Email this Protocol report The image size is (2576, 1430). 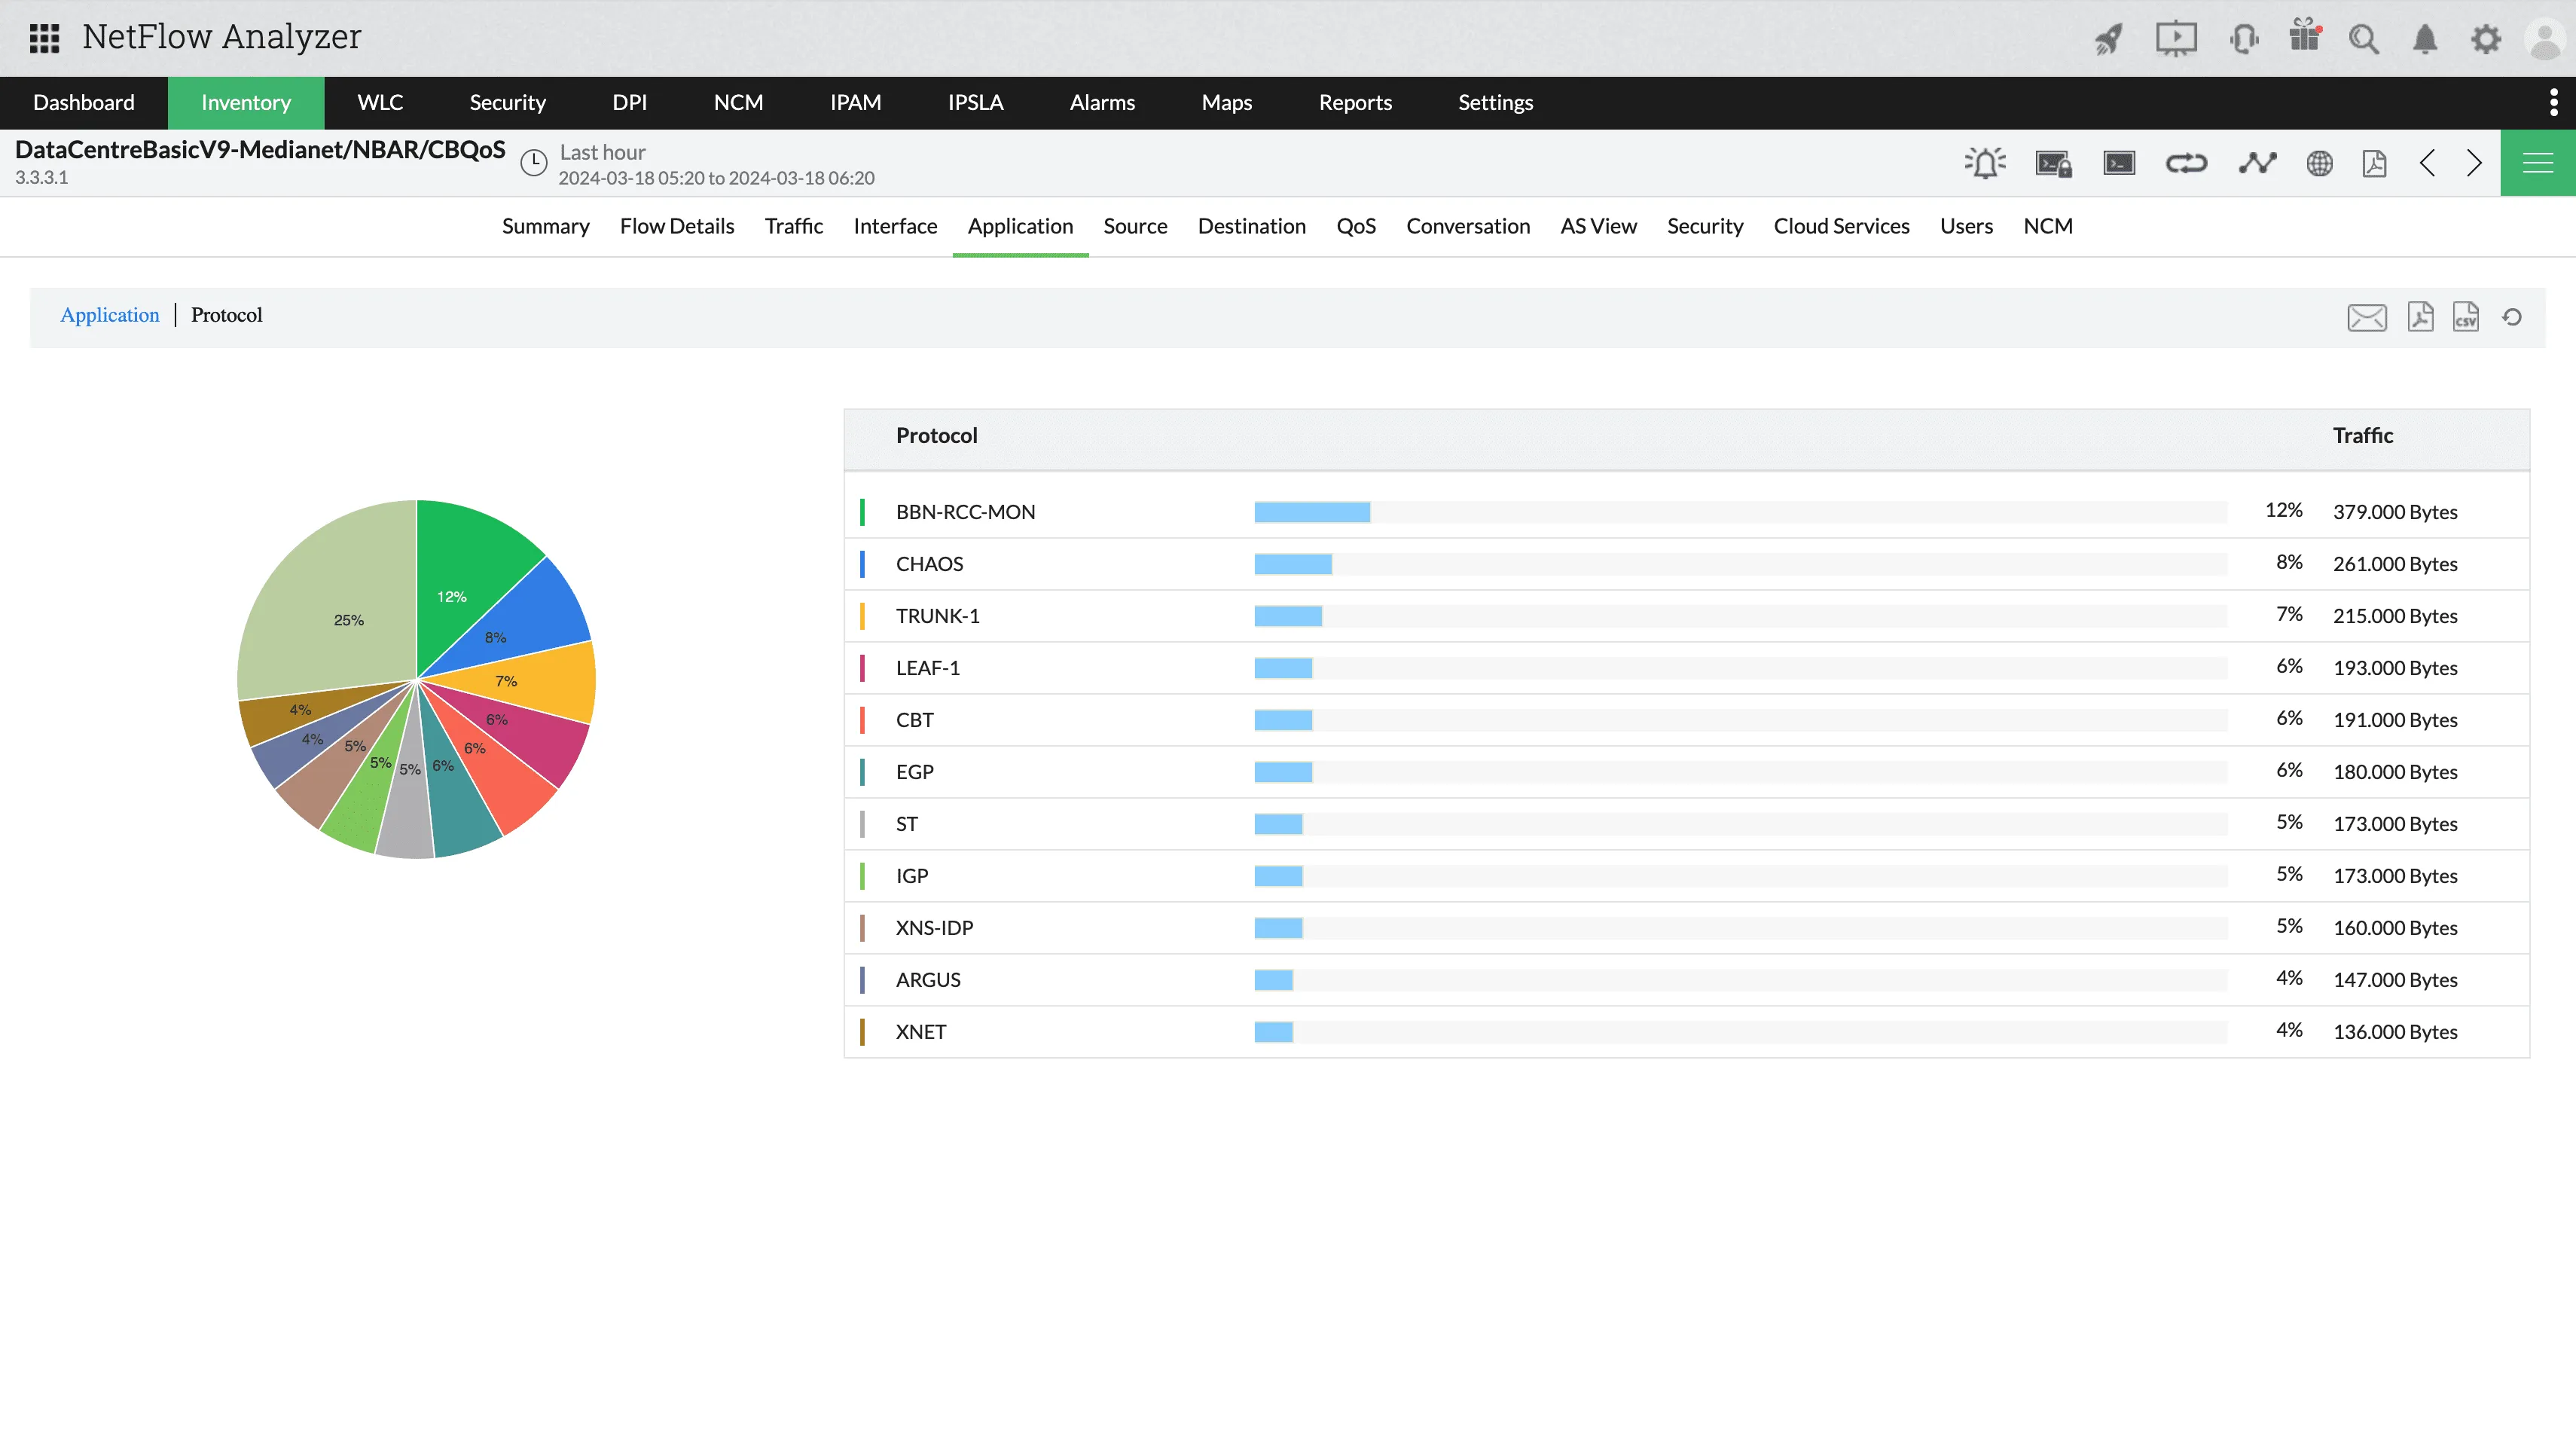tap(2367, 317)
